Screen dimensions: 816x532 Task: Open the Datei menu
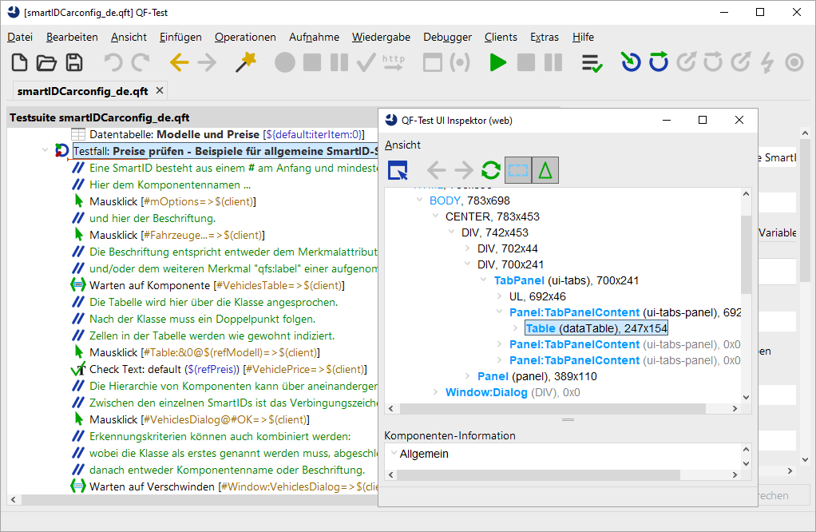20,37
